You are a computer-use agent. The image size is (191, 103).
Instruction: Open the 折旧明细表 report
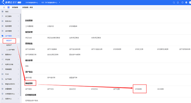tap(117, 49)
